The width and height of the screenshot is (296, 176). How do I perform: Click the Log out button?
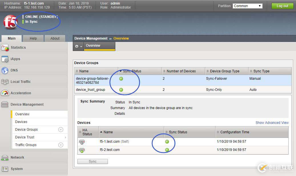(x=282, y=6)
